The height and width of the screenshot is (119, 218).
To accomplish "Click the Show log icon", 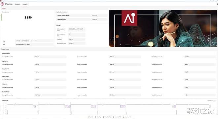I will click(96, 117).
